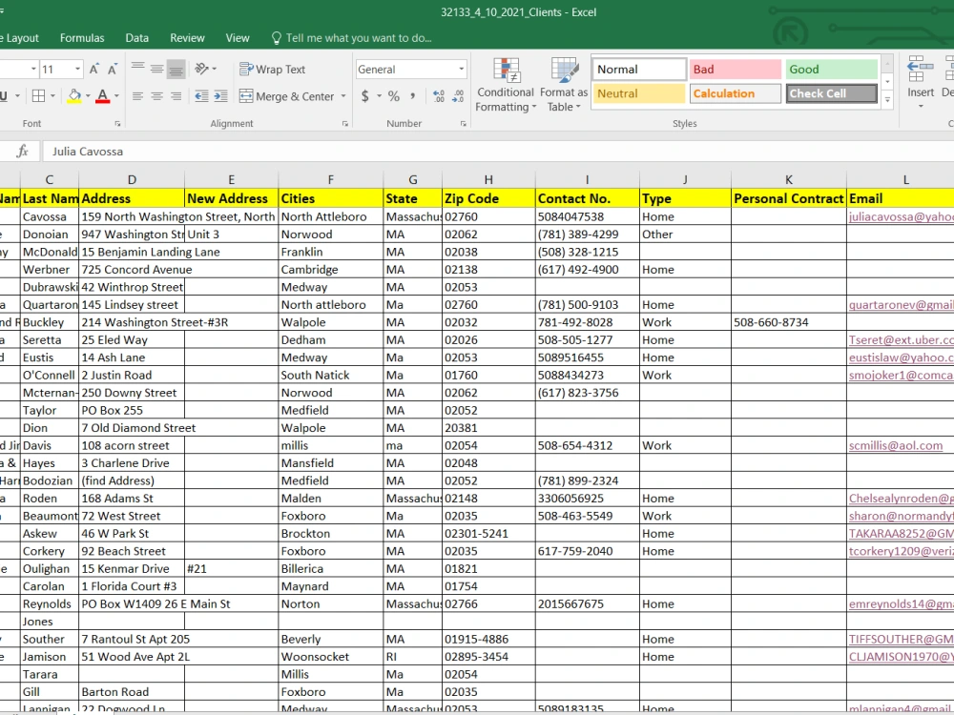Apply the Neutral cell style
Viewport: 954px width, 715px height.
click(x=639, y=93)
